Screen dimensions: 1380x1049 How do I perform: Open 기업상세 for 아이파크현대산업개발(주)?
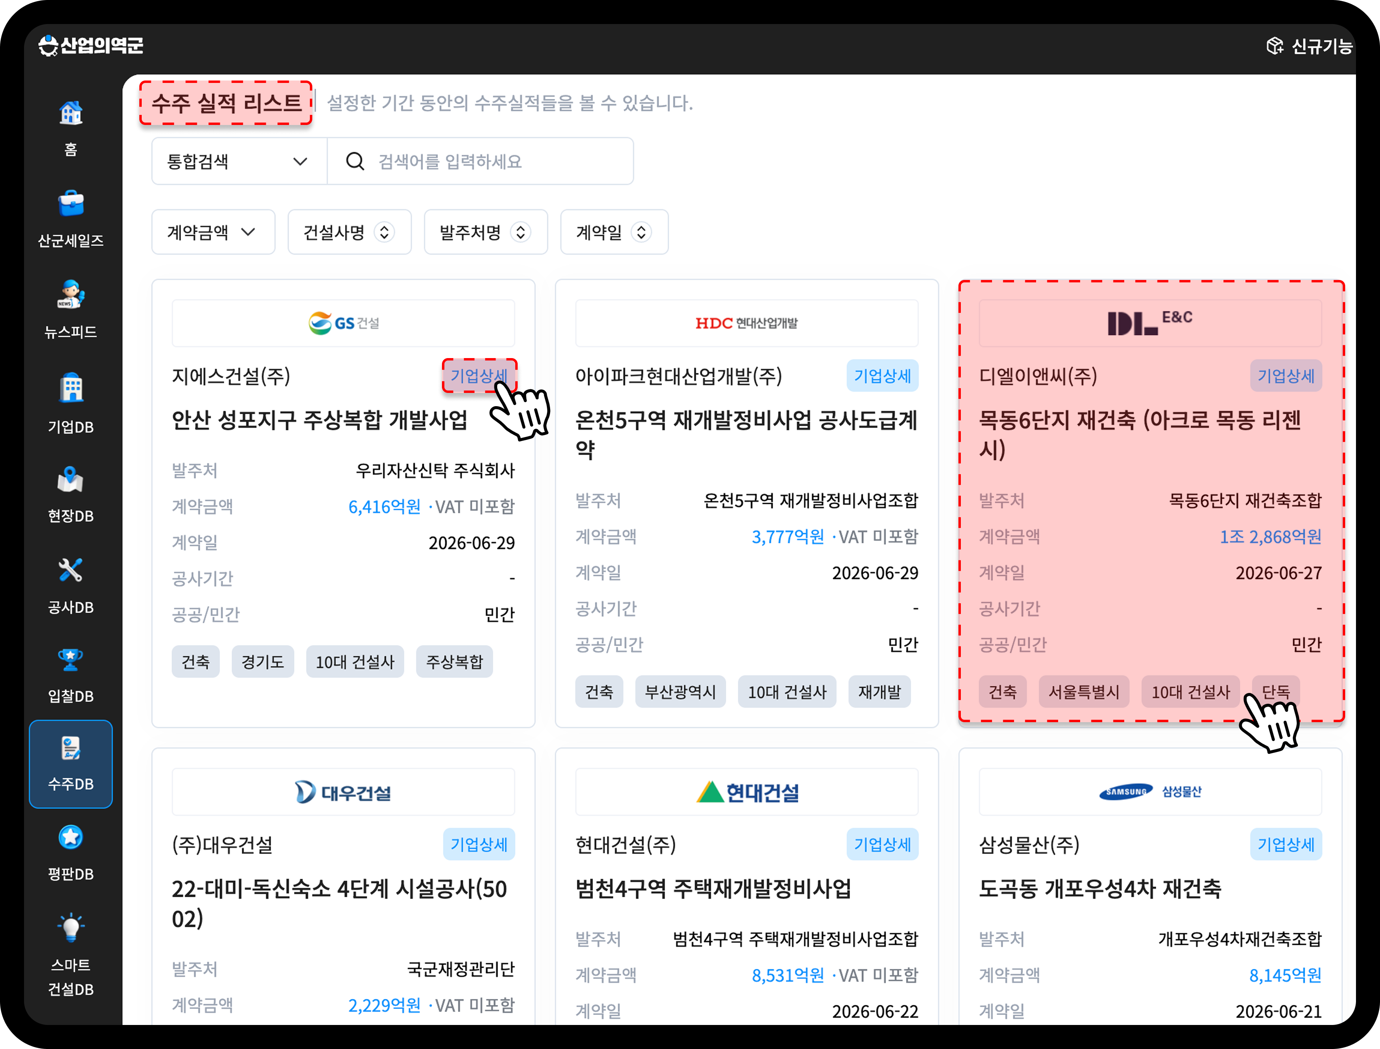point(882,376)
